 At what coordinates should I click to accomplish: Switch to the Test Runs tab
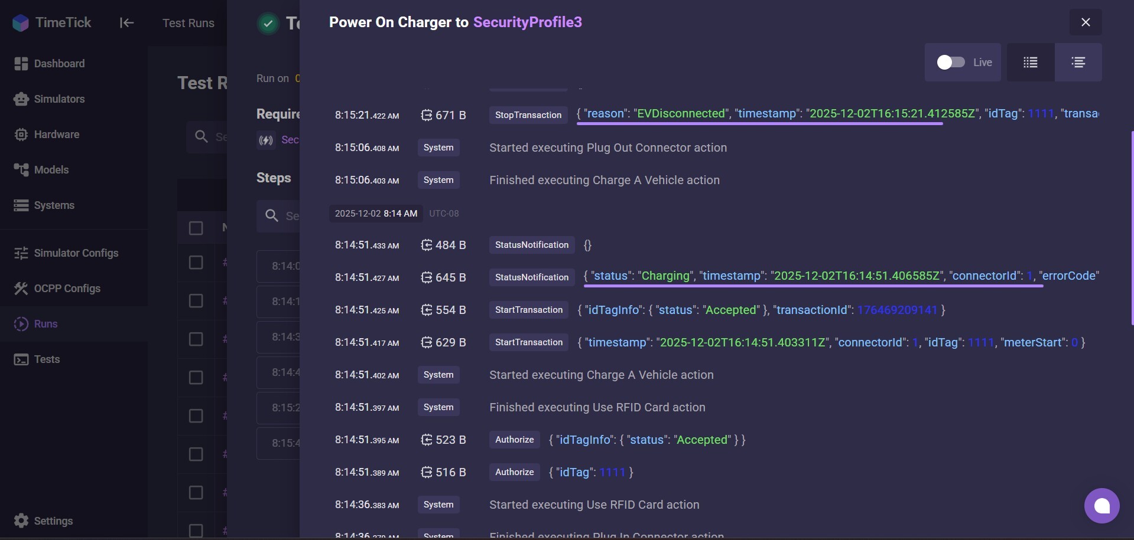pyautogui.click(x=188, y=22)
